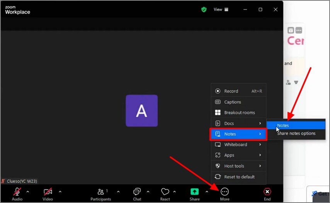Open the More options menu

pyautogui.click(x=225, y=194)
